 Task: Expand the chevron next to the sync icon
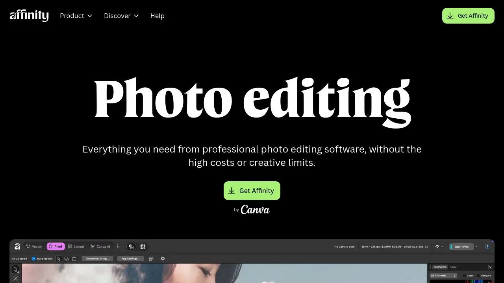click(x=442, y=247)
